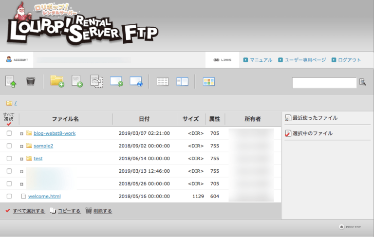The image size is (374, 237).
Task: Click the sample2 folder icon
Action: [x=29, y=146]
